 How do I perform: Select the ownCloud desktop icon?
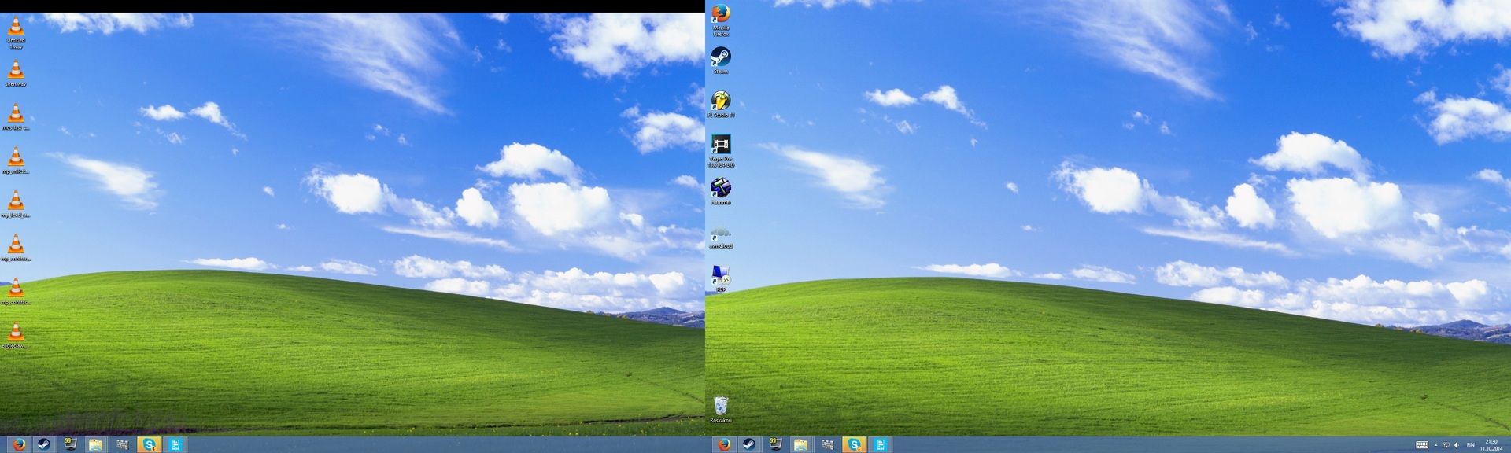pyautogui.click(x=720, y=234)
